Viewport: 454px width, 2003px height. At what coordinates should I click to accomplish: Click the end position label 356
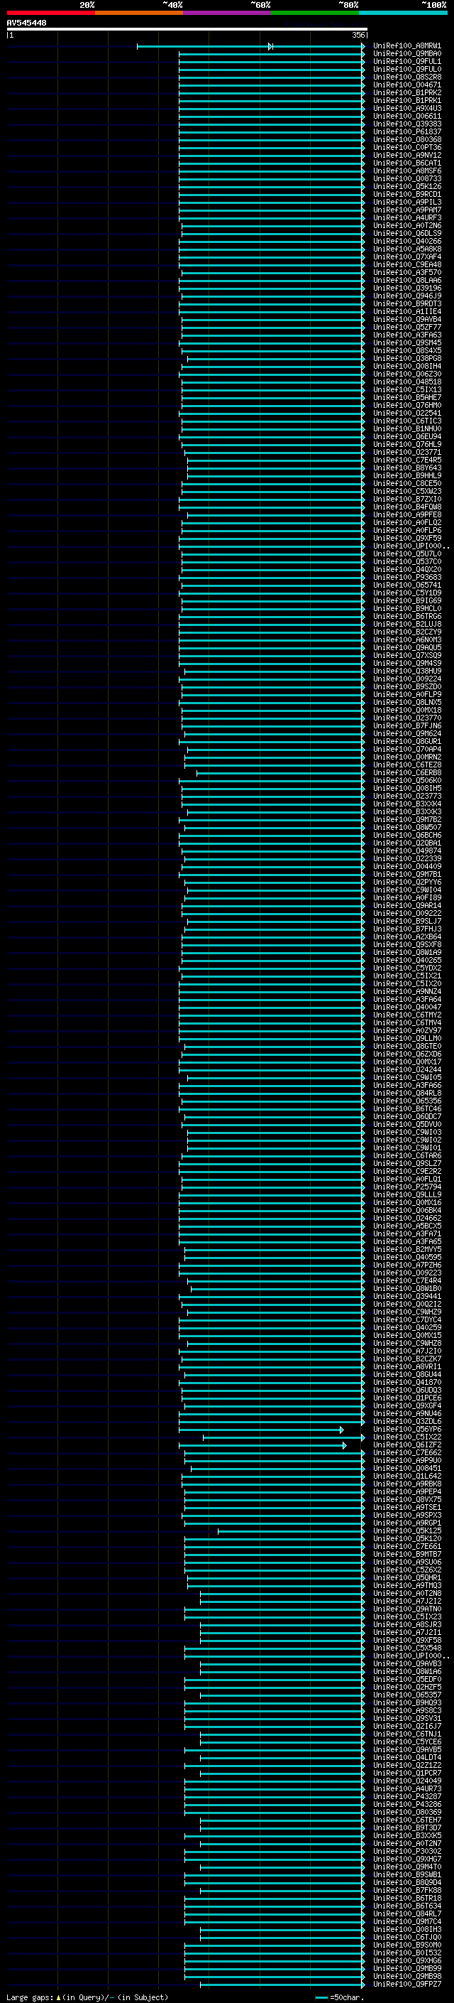coord(358,35)
